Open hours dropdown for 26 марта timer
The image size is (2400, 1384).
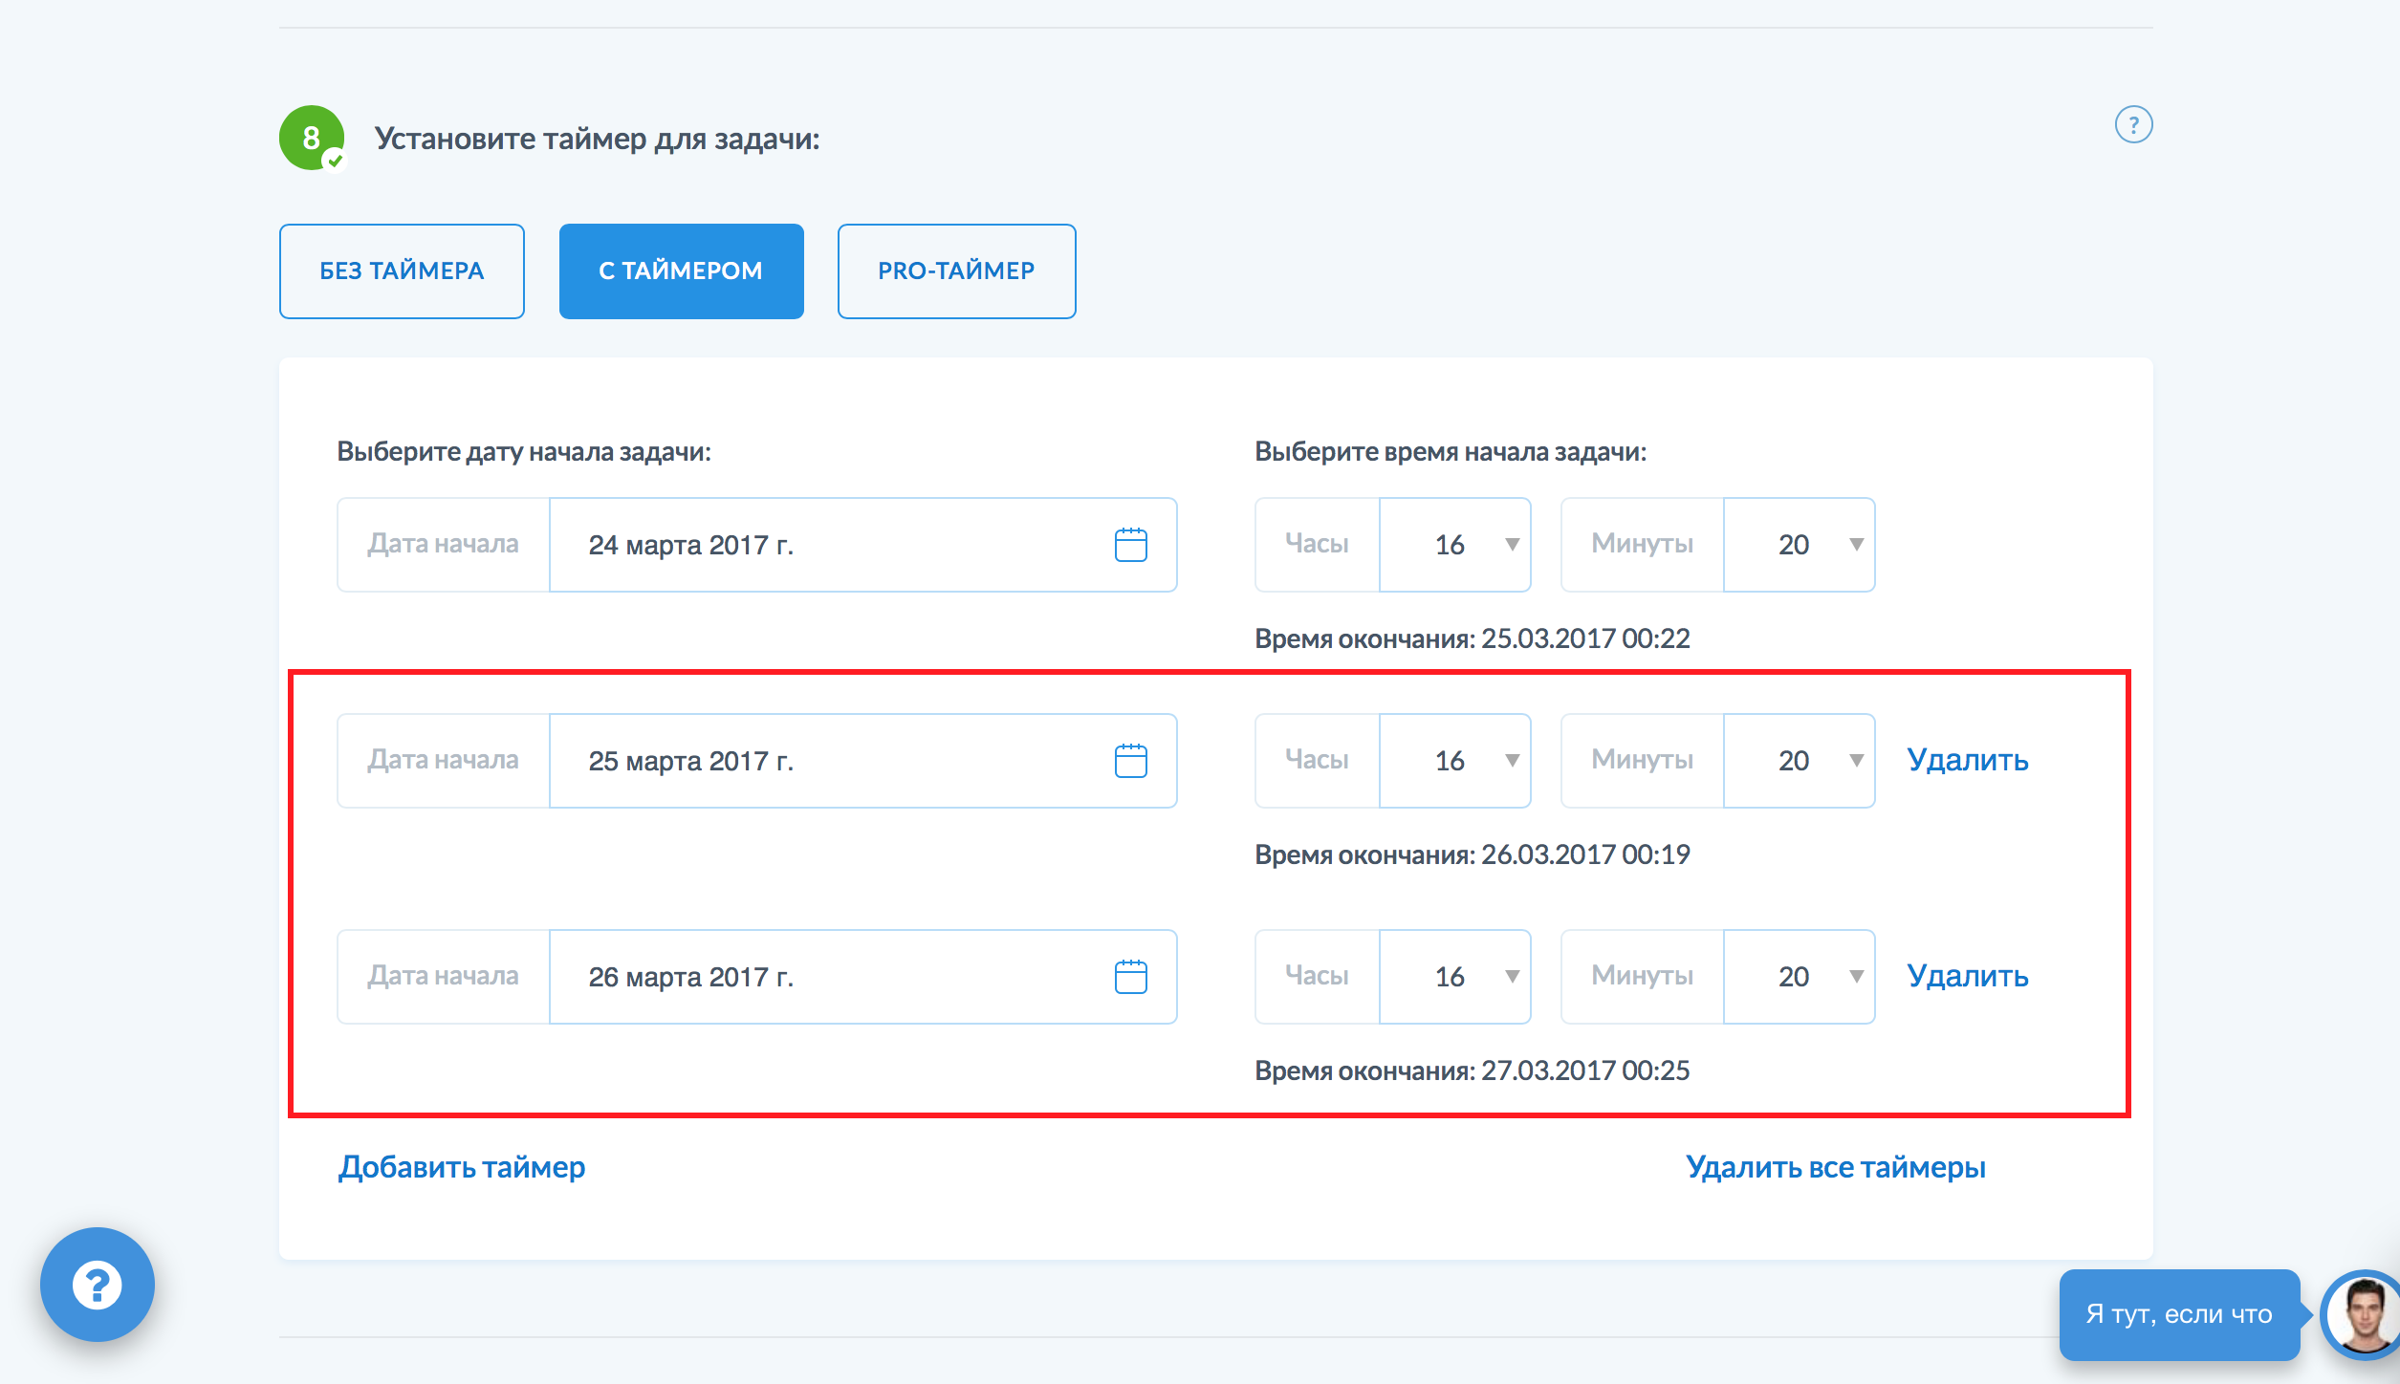[x=1455, y=977]
